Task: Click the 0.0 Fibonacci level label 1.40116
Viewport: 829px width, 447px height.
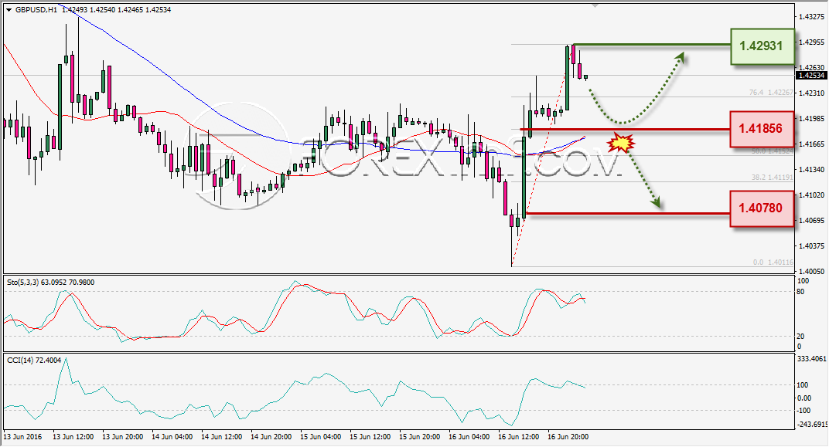Action: point(773,262)
